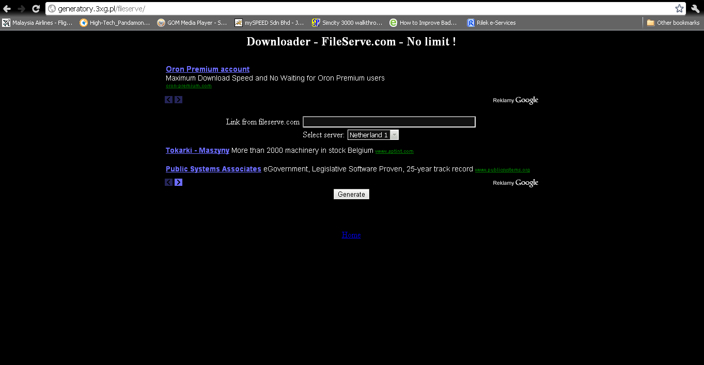The image size is (704, 365).
Task: Open www.aptint.com green URL
Action: (x=394, y=151)
